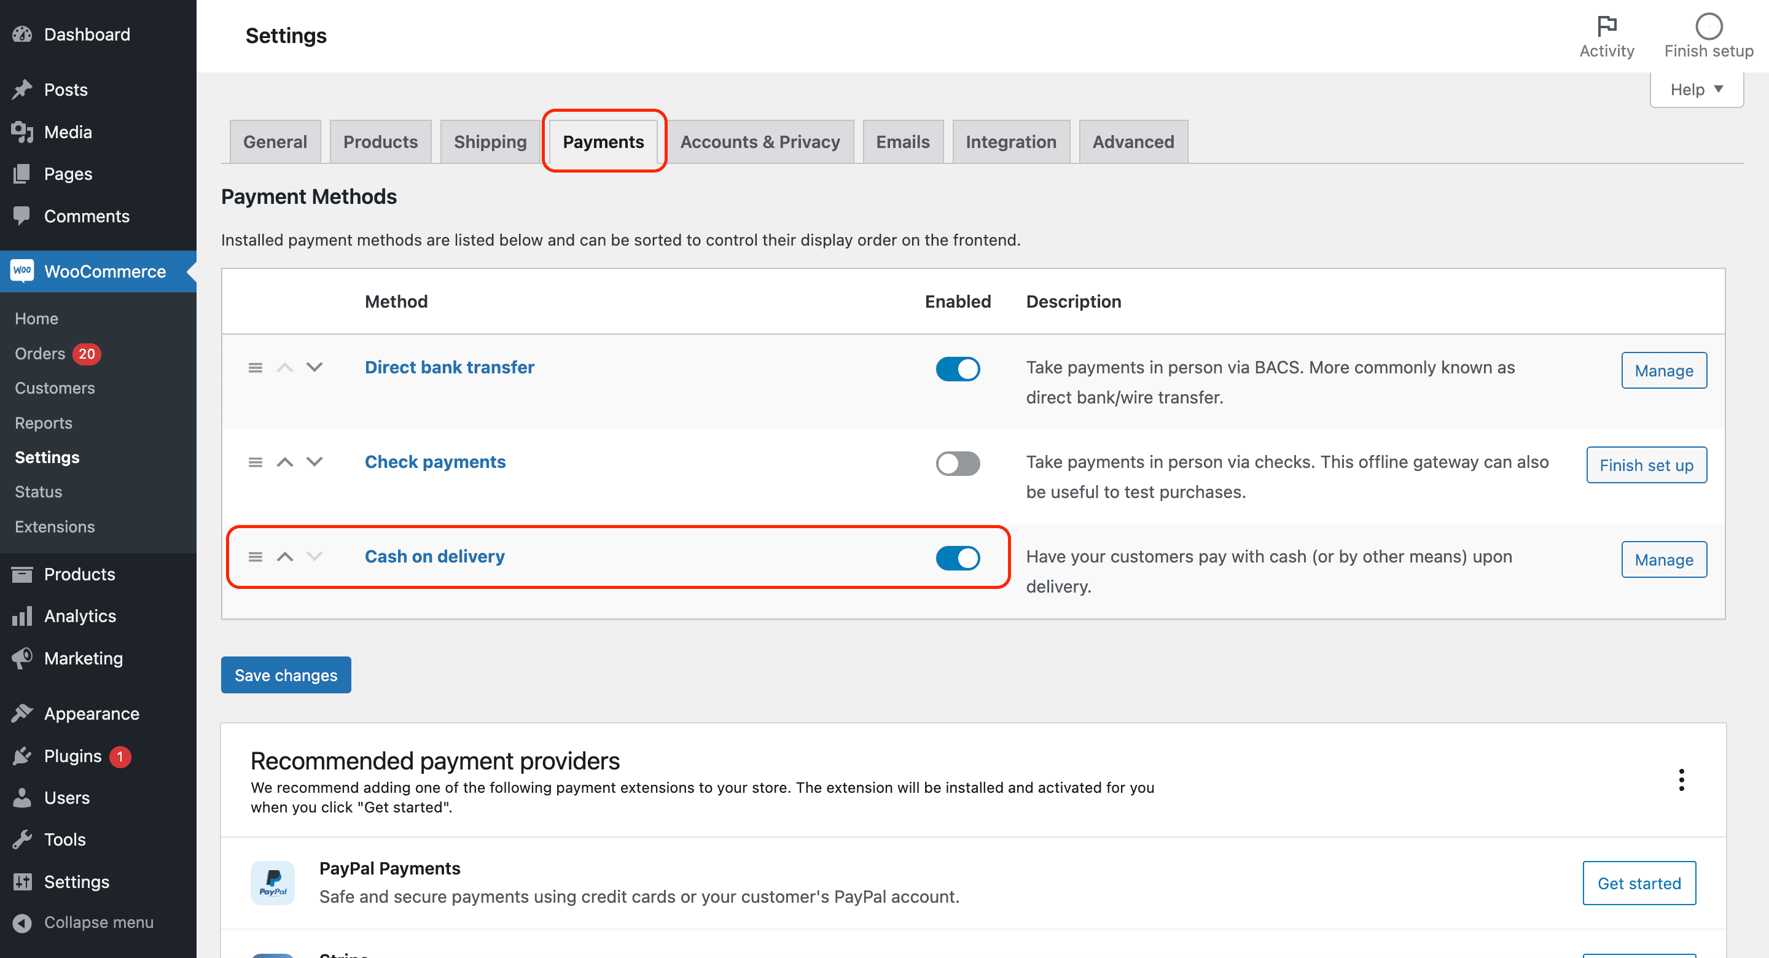Click the Dashboard gauge icon
The width and height of the screenshot is (1769, 958).
click(22, 34)
